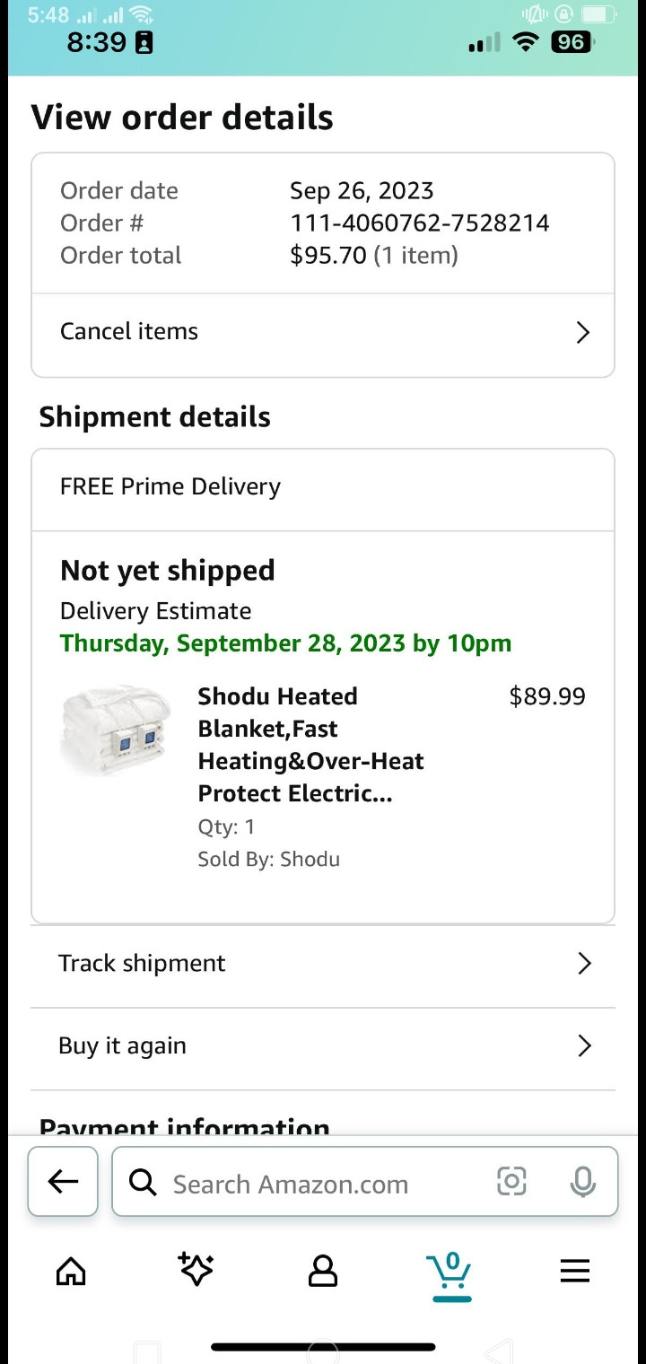The width and height of the screenshot is (646, 1364).
Task: Open the camera lens search icon
Action: click(x=511, y=1181)
